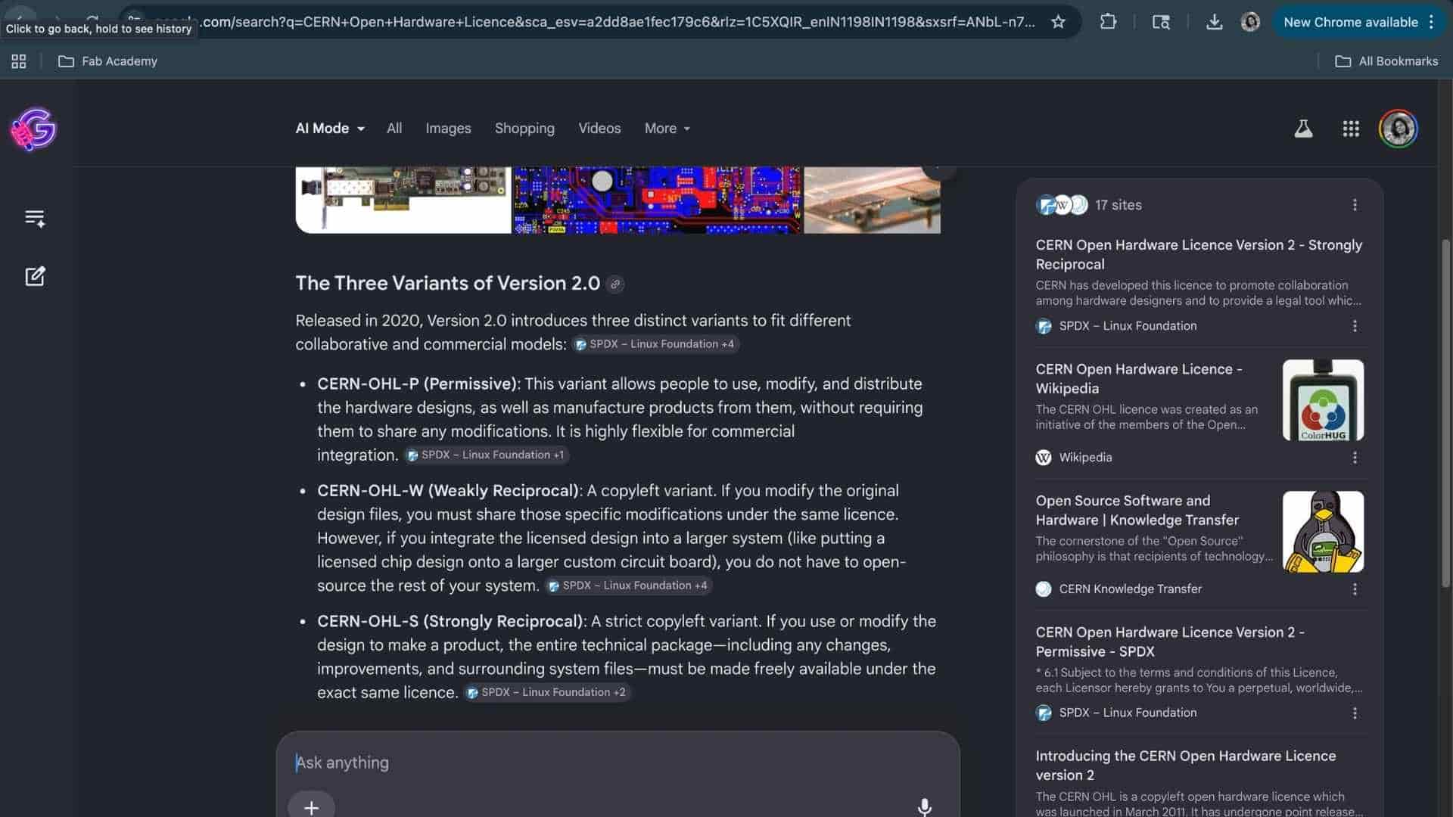Viewport: 1453px width, 817px height.
Task: Expand the More search categories menu
Action: [667, 129]
